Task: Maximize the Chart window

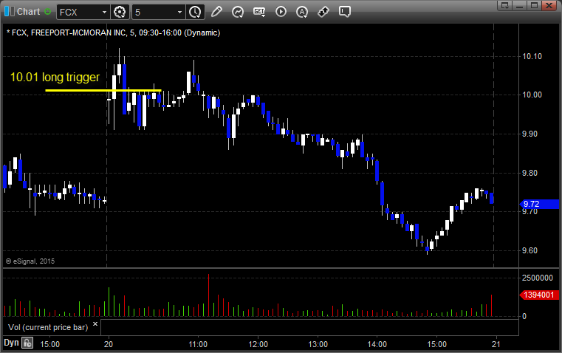Action: click(x=534, y=5)
